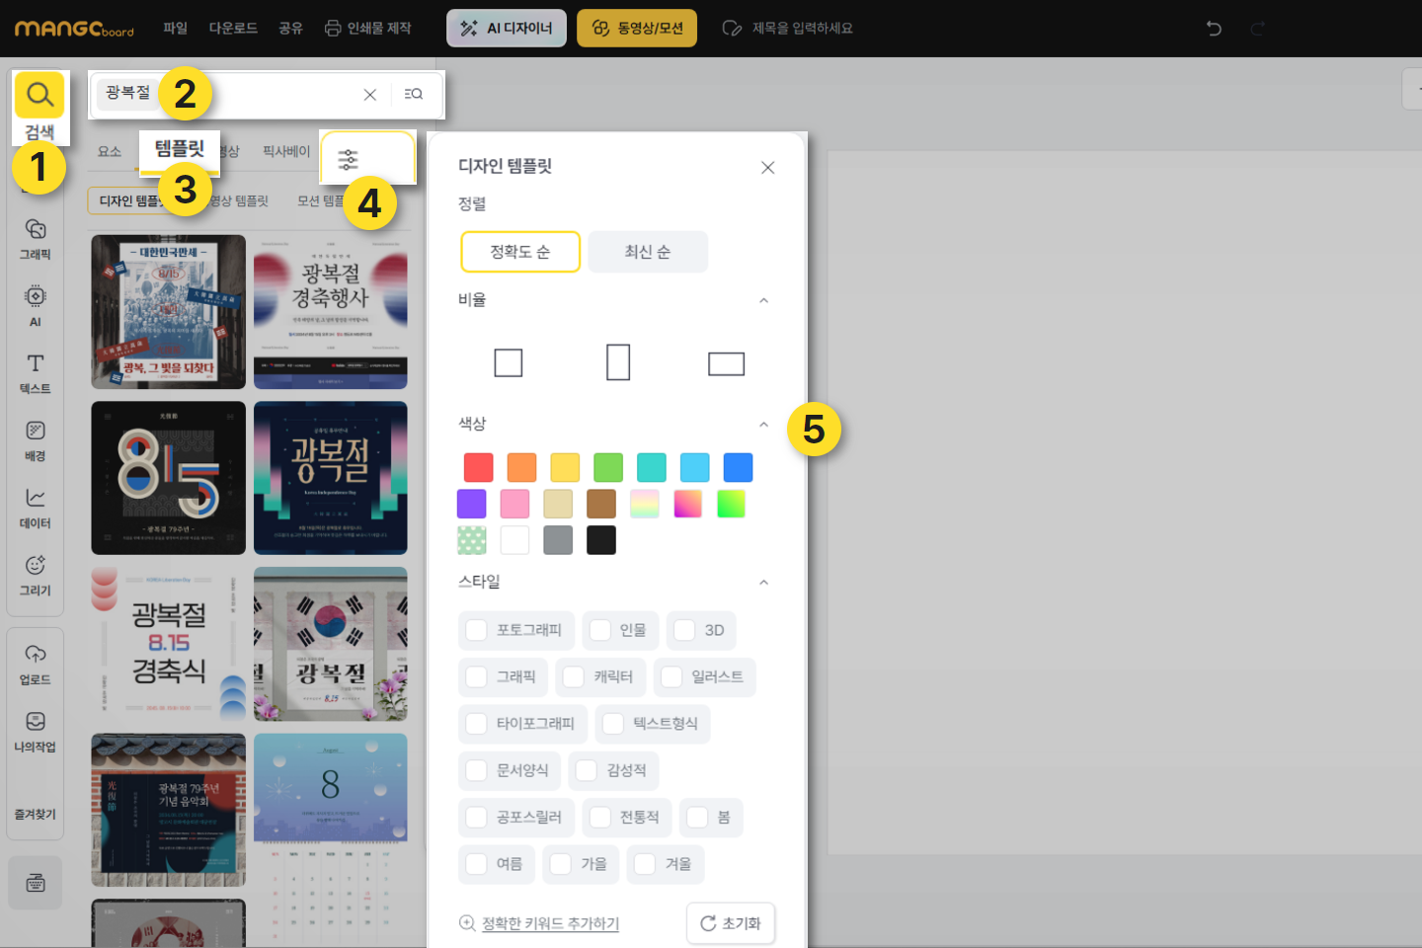The height and width of the screenshot is (948, 1422).
Task: Open the 배경 panel icon
Action: 36,440
